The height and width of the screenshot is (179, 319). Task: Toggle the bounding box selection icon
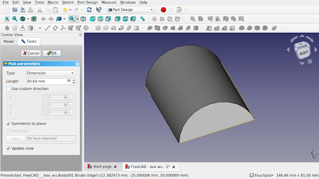pyautogui.click(x=34, y=19)
